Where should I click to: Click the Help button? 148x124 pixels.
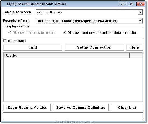pos(135,47)
